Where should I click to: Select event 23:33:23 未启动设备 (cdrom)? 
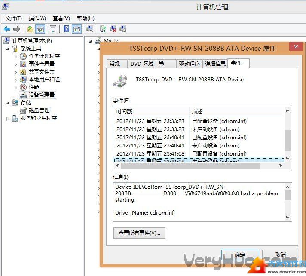199,129
